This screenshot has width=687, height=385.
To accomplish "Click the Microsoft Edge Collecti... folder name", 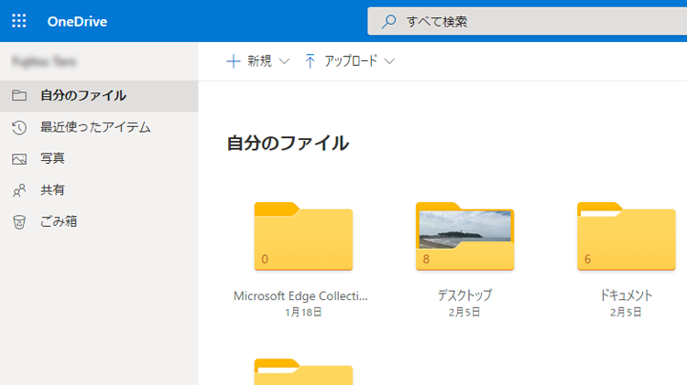I will pyautogui.click(x=300, y=296).
